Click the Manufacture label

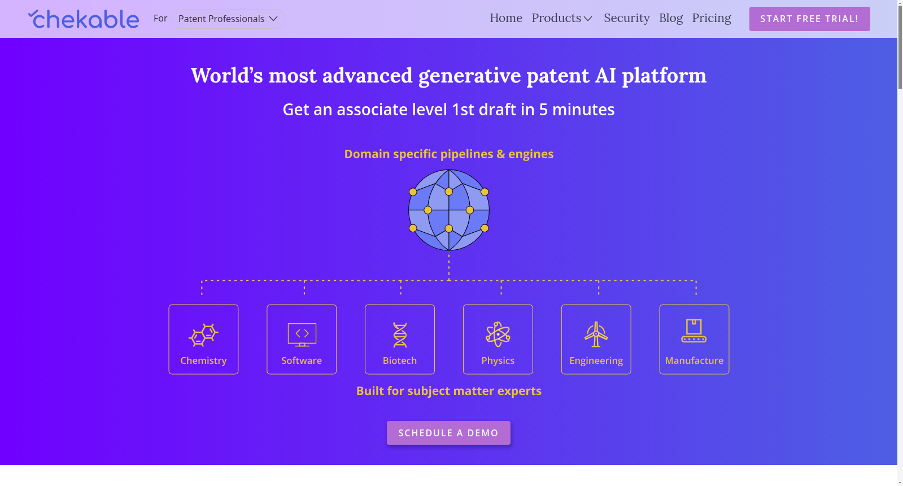point(694,361)
